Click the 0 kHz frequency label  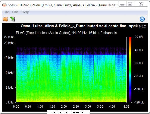(x=9, y=102)
